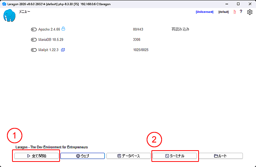Image resolution: width=256 pixels, height=167 pixels.
Task: Click Apache port 80/443 text
Action: tap(139, 29)
